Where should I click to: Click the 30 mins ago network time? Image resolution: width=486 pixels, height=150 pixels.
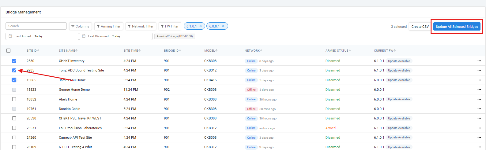click(267, 109)
